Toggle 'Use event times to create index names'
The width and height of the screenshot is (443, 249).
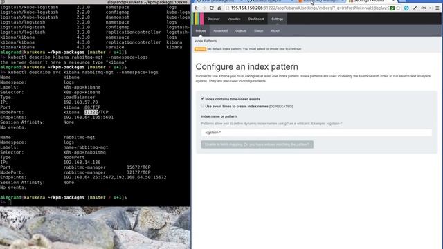(x=202, y=106)
